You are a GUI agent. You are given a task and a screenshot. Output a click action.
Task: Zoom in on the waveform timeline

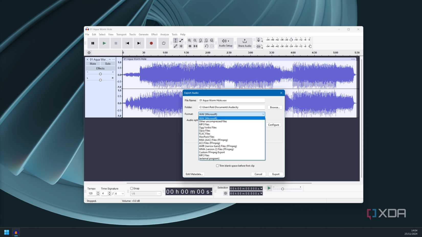click(x=190, y=40)
